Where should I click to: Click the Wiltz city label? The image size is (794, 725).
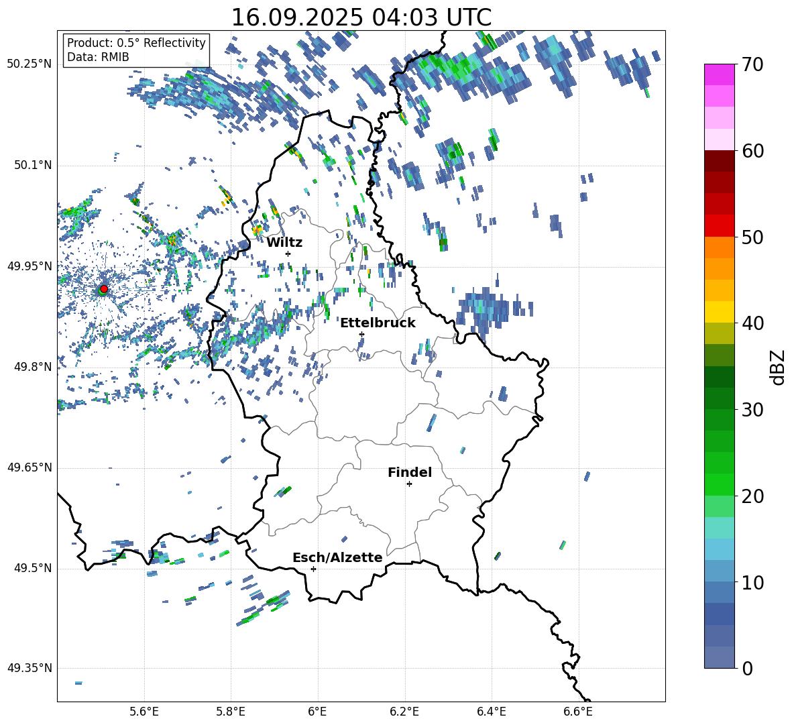click(x=284, y=243)
